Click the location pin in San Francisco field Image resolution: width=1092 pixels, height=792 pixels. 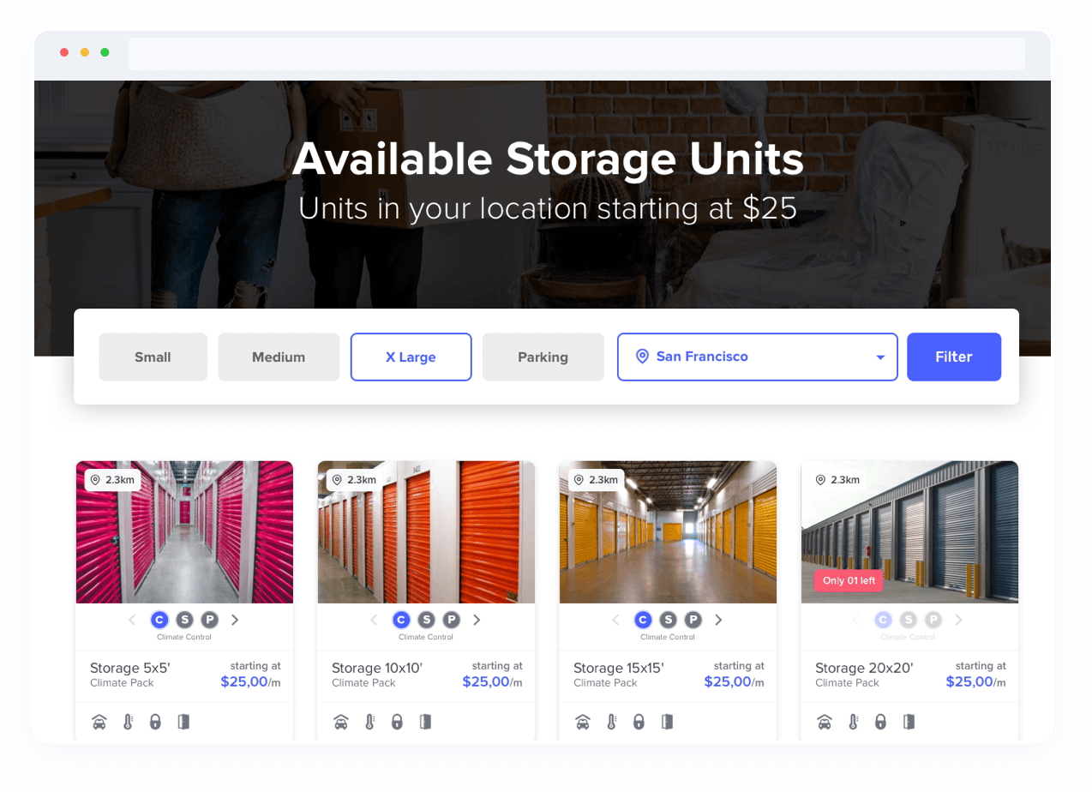pyautogui.click(x=642, y=357)
